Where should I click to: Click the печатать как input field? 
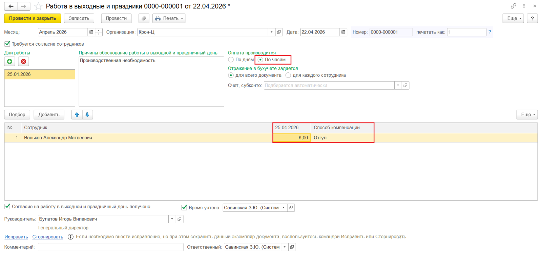coord(466,32)
